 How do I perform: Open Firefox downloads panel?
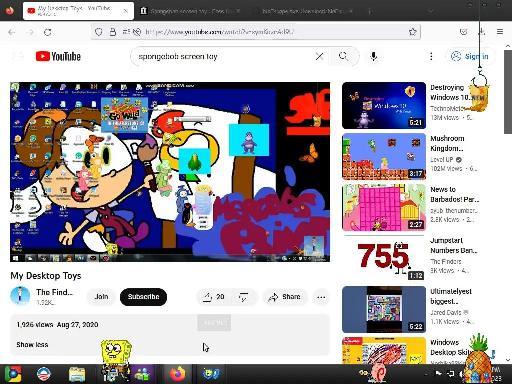click(481, 32)
